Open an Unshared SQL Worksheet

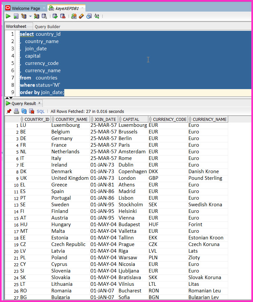[74, 16]
